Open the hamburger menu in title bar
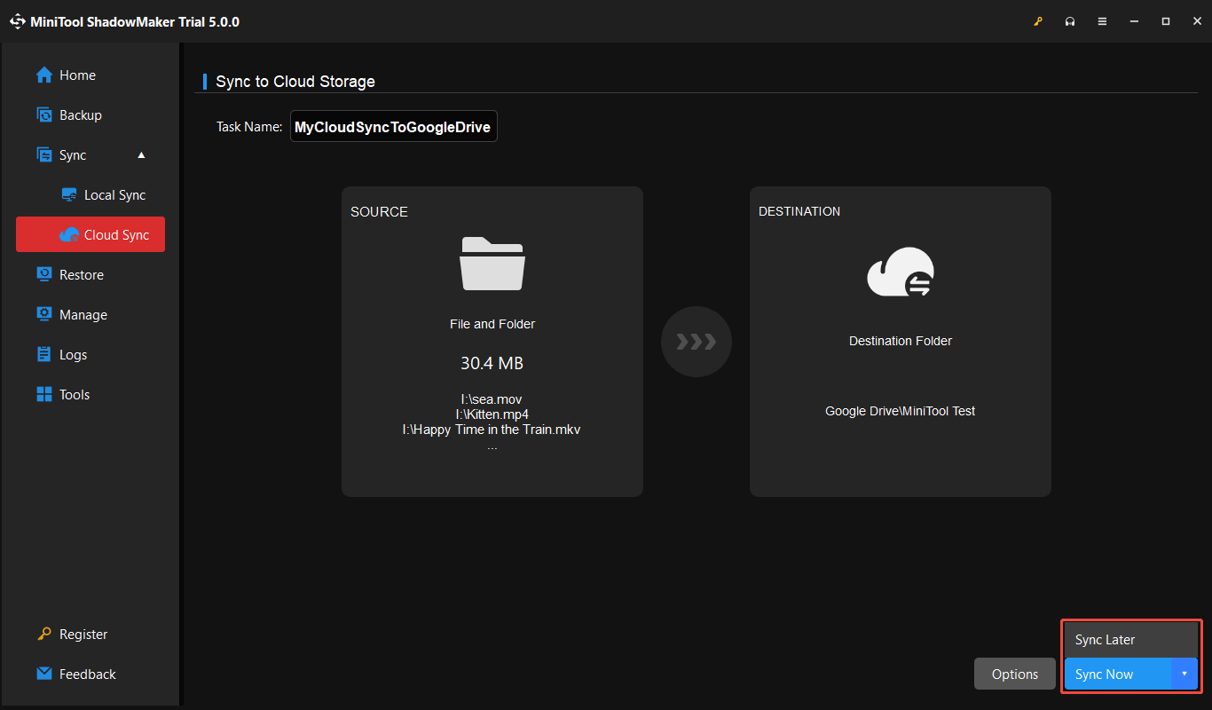The width and height of the screenshot is (1212, 710). point(1102,21)
